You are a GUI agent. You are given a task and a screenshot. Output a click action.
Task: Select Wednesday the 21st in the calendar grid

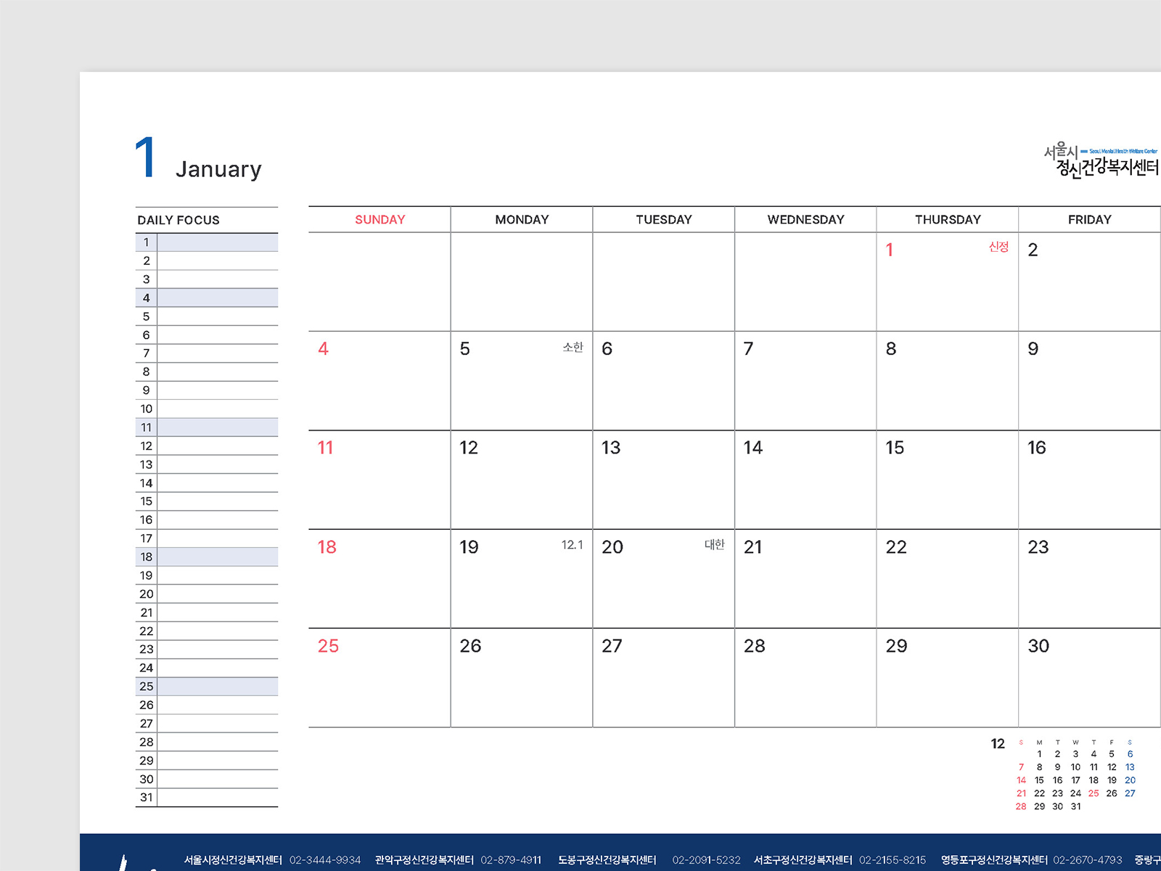pyautogui.click(x=753, y=547)
